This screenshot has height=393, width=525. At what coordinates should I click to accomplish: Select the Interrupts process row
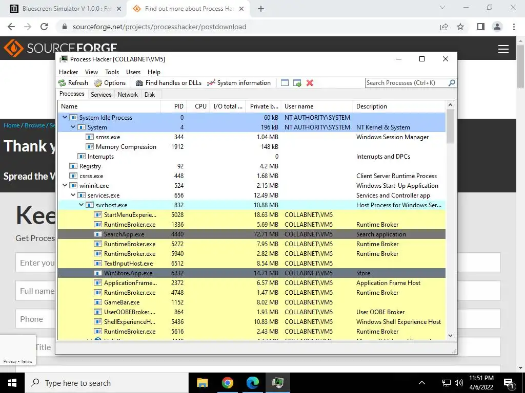point(251,157)
